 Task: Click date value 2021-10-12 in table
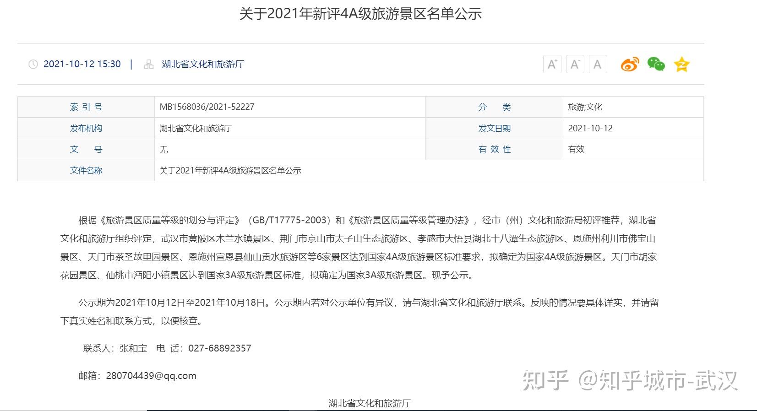[590, 129]
